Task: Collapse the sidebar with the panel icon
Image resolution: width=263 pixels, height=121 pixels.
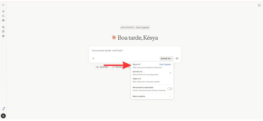Action: click(3, 5)
